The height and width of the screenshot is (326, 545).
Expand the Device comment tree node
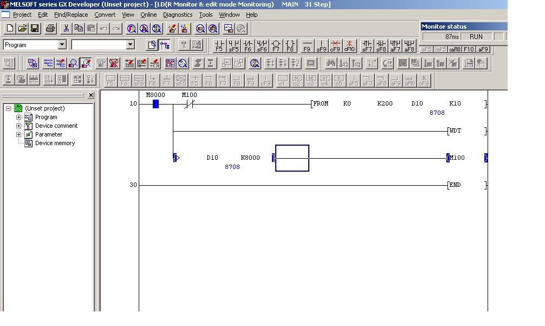click(19, 126)
